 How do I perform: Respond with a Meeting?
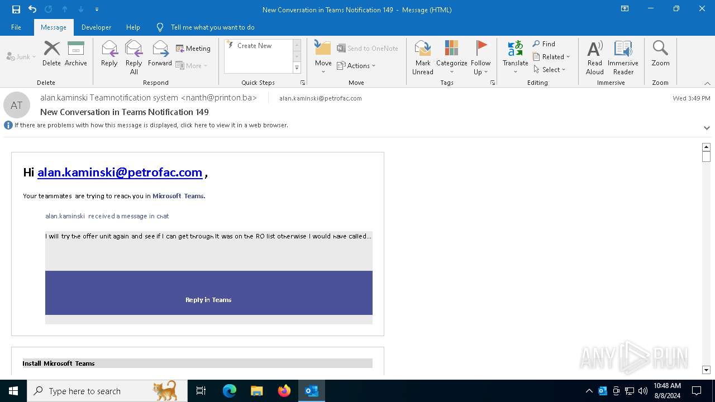click(x=193, y=49)
